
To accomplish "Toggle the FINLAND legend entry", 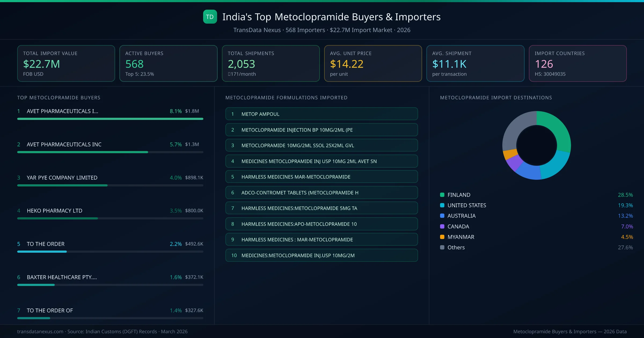I will click(x=459, y=195).
